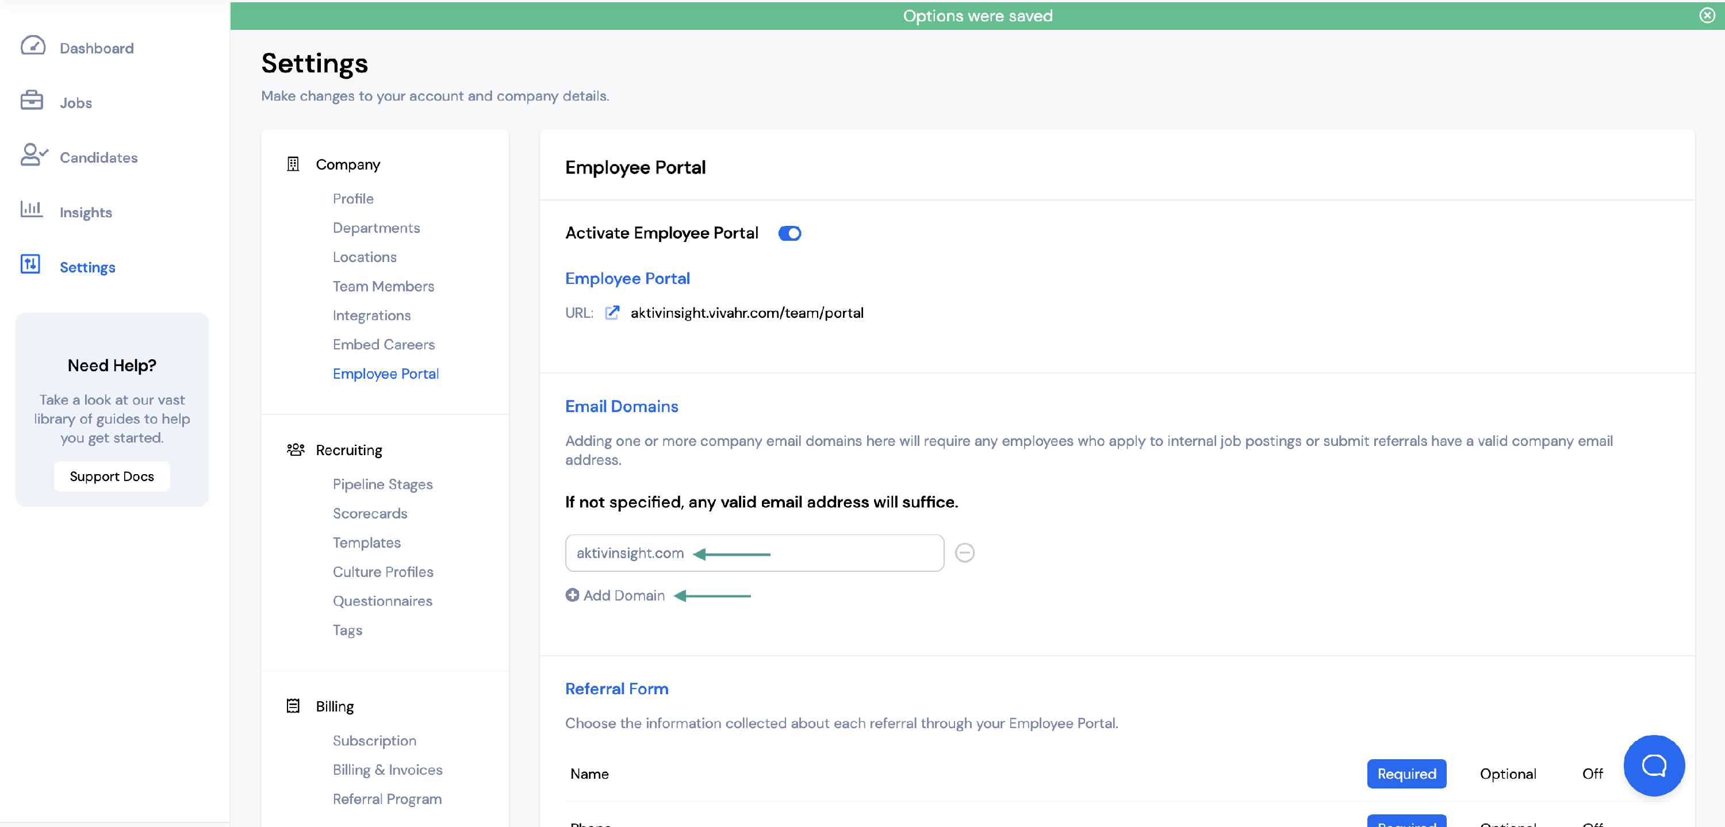This screenshot has width=1725, height=827.
Task: Select Employee Portal in settings menu
Action: 386,374
